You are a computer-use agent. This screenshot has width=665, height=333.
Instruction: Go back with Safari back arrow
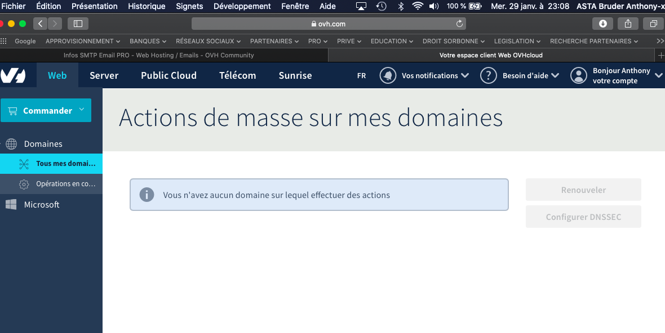point(40,24)
